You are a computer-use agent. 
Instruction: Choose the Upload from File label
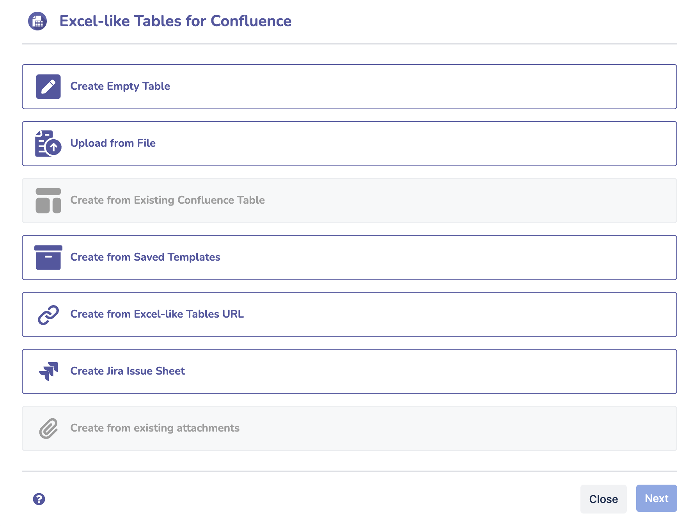click(113, 143)
